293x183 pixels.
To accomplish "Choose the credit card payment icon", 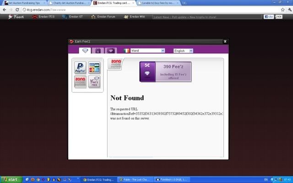I will [x=95, y=68].
